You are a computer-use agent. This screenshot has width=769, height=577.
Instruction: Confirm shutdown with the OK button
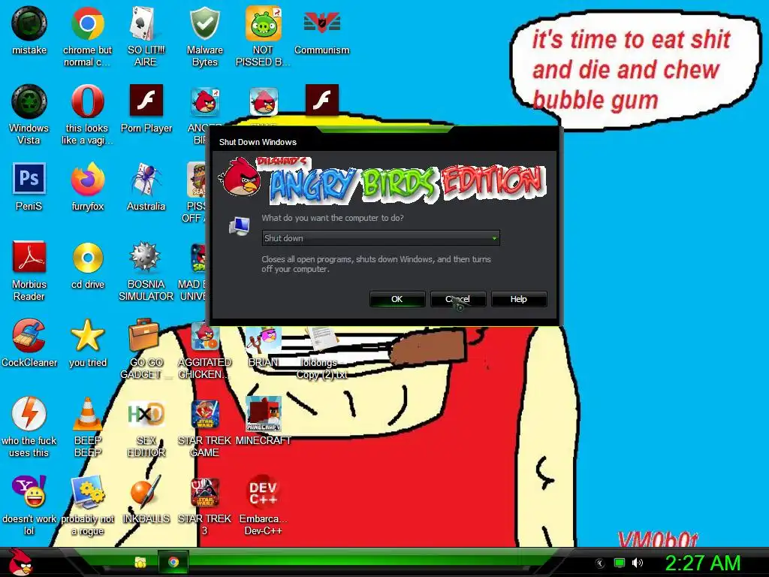(397, 299)
